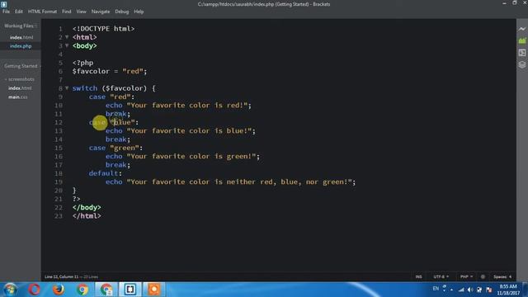
Task: Open the Windows Start menu orb
Action: [10, 290]
